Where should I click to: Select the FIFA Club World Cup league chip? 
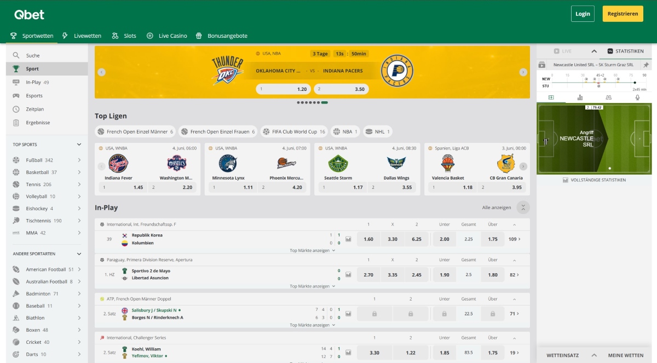(x=293, y=132)
